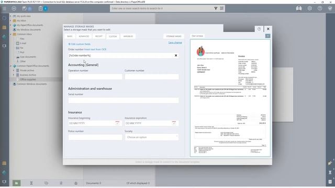
Task: Click the Save changes link
Action: click(175, 43)
